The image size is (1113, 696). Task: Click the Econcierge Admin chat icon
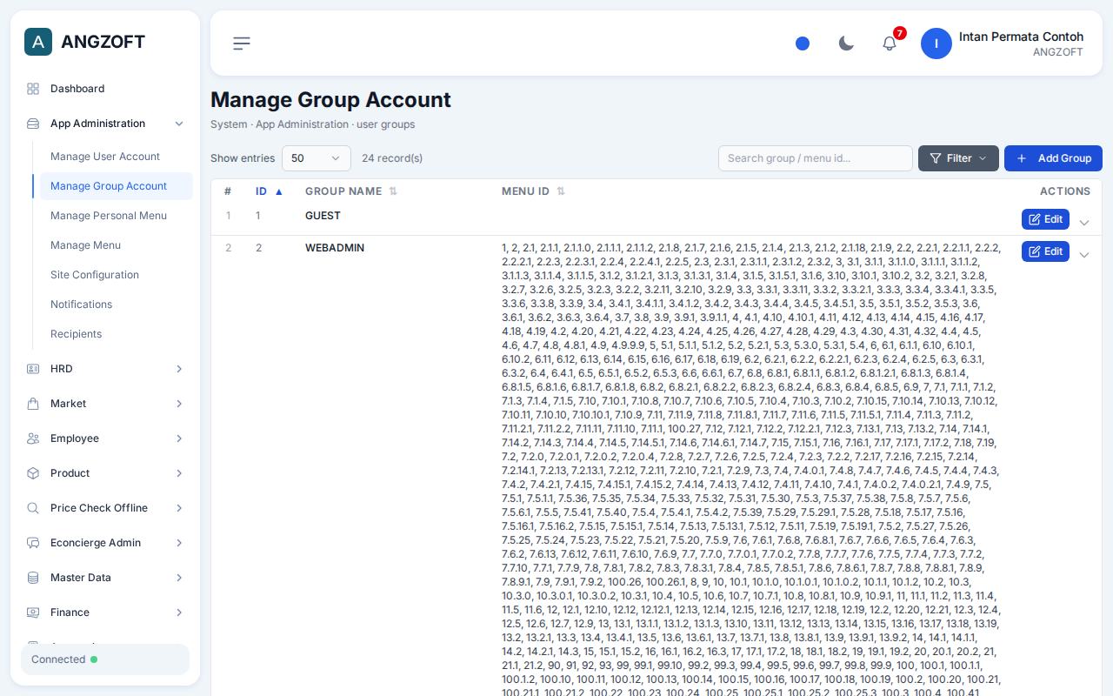(33, 543)
